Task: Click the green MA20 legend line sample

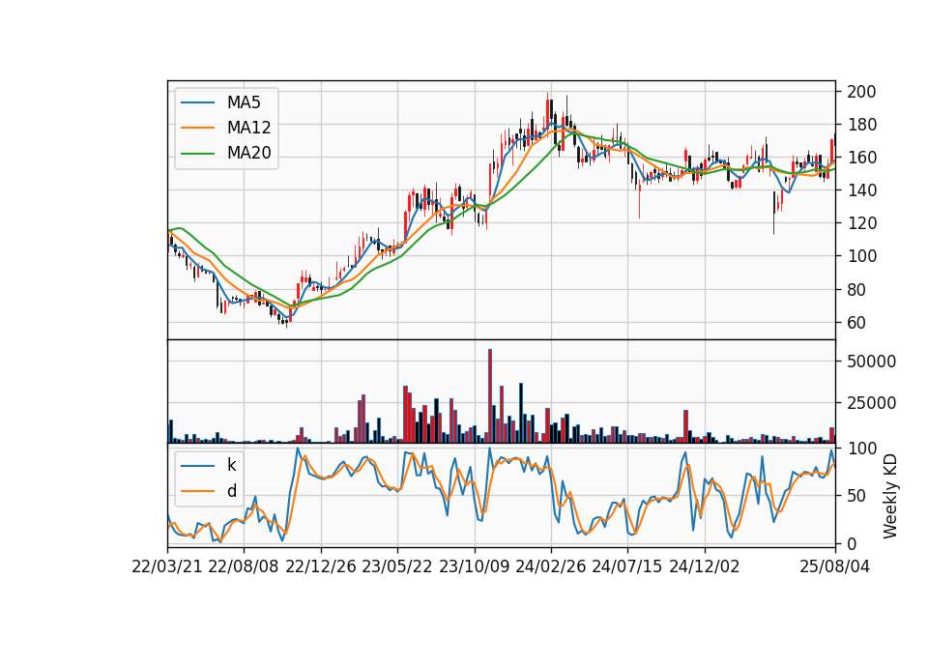Action: tap(197, 154)
